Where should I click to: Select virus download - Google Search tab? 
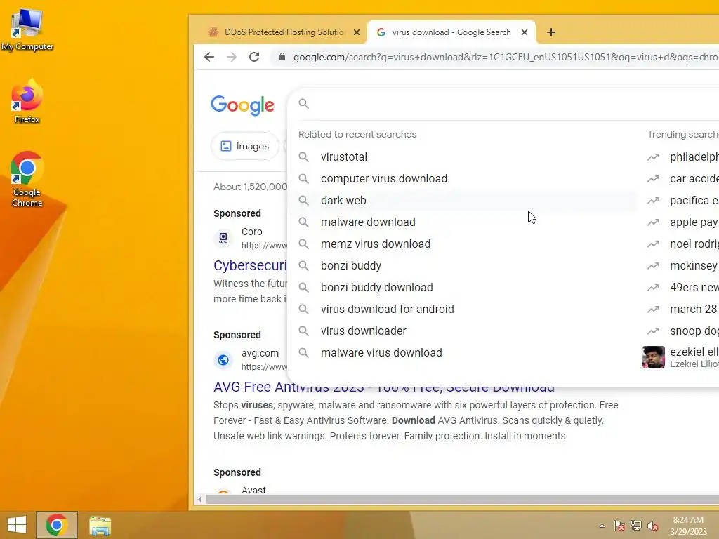[x=451, y=32]
